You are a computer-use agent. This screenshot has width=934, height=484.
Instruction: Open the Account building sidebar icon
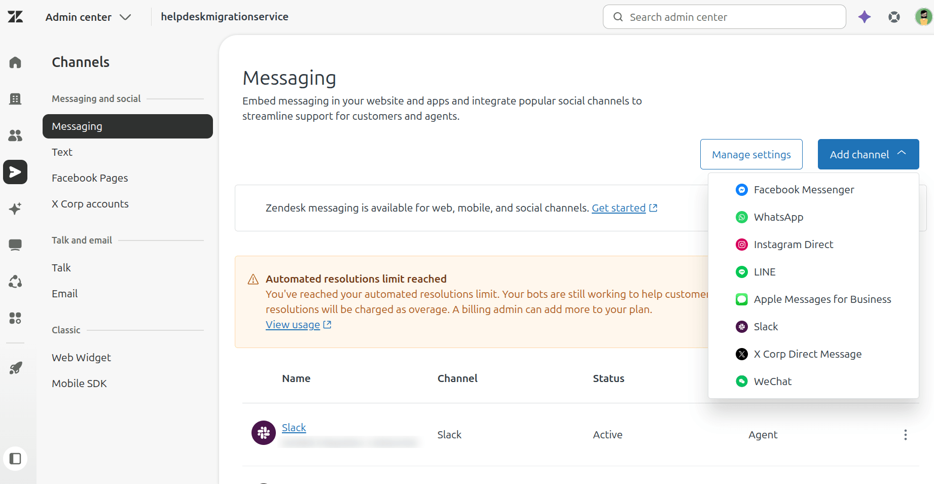coord(15,99)
